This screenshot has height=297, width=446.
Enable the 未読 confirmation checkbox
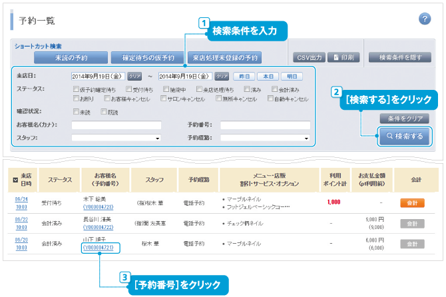click(75, 112)
